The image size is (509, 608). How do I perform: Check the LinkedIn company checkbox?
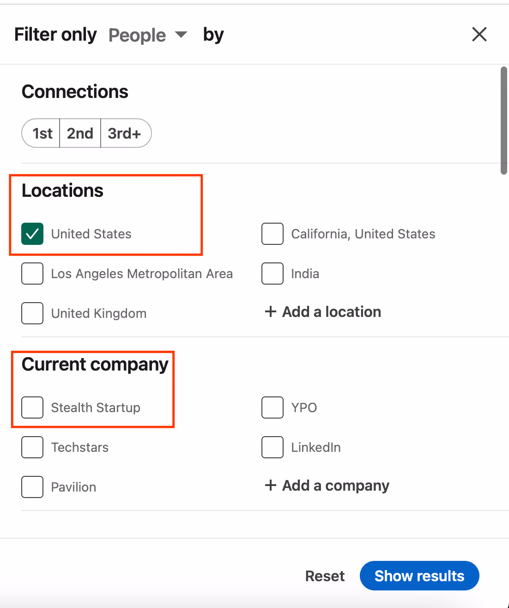tap(272, 447)
